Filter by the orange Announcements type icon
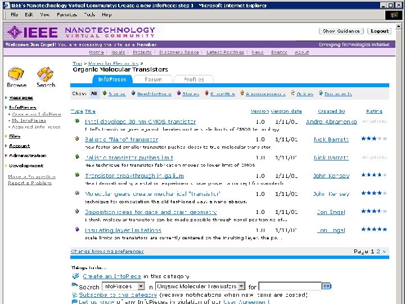Viewport: 405px width, 304px height. tap(242, 93)
